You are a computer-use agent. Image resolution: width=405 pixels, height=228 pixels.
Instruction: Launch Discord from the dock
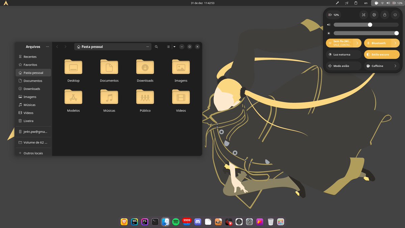(197, 222)
